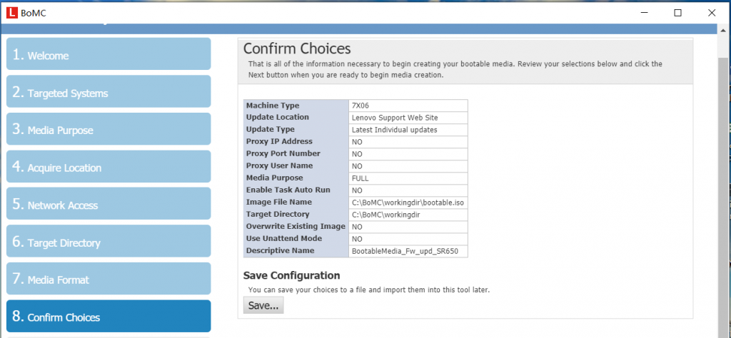This screenshot has height=338, width=731.
Task: Go to step 7 Media Format
Action: [x=109, y=279]
